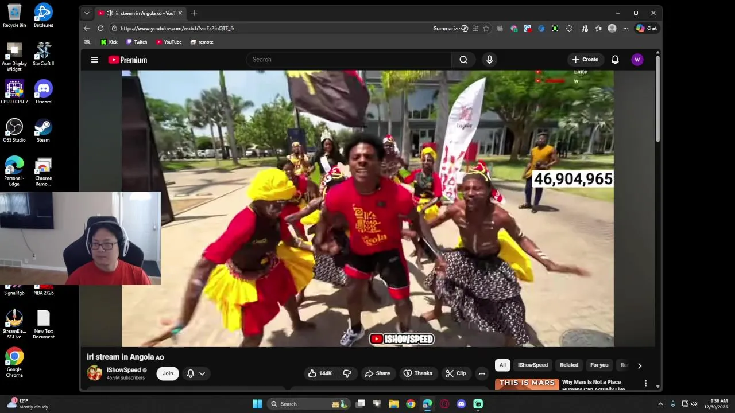
Task: Toggle channel notification bell for IShowSpeed
Action: pos(191,373)
